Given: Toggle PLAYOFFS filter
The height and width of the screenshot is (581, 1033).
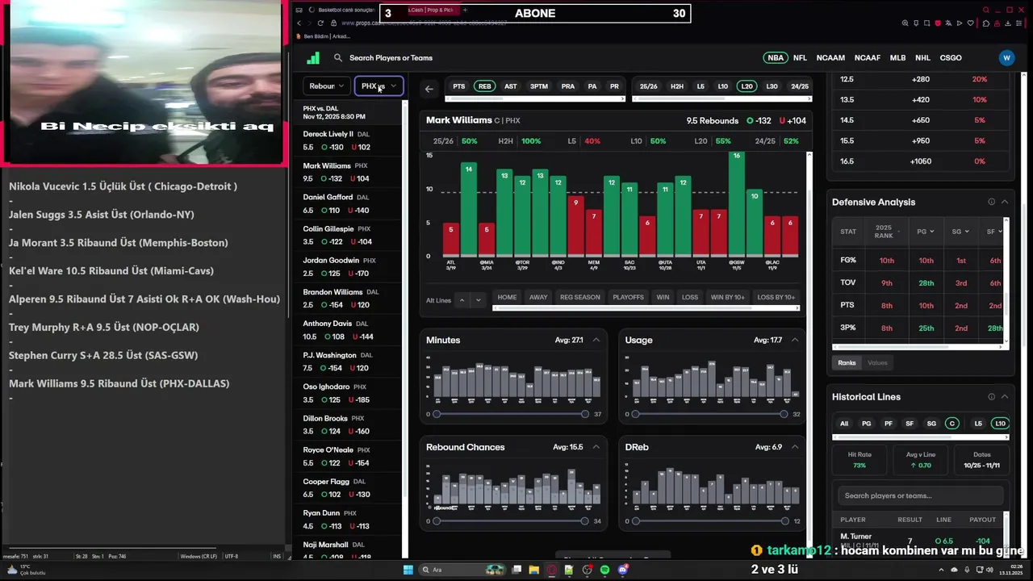Looking at the screenshot, I should pyautogui.click(x=628, y=297).
